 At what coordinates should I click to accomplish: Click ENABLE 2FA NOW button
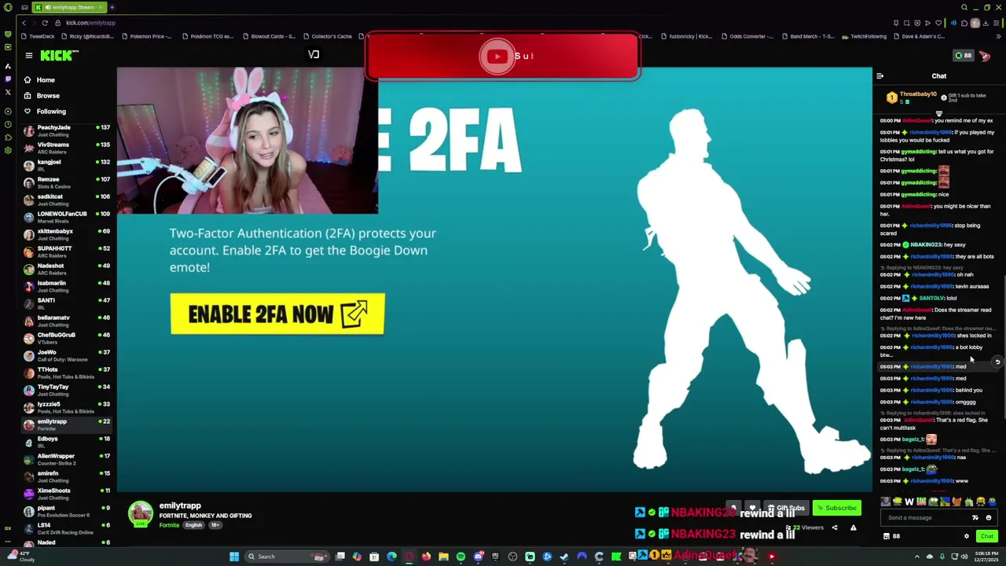pos(277,314)
